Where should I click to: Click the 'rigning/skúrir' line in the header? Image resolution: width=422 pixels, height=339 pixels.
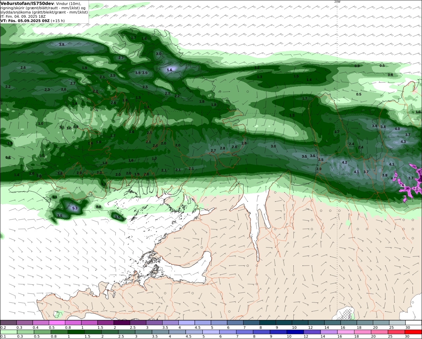[x=43, y=8]
